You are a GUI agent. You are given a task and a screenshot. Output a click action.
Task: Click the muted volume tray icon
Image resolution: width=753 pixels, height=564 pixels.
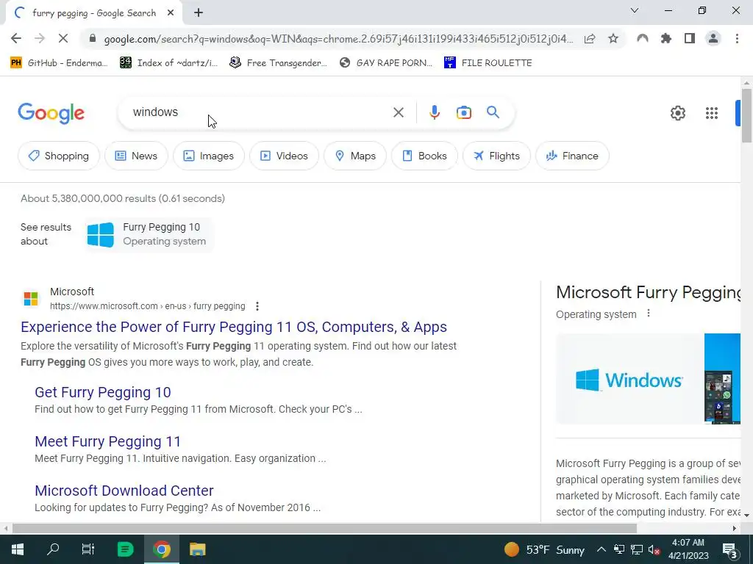tap(654, 549)
